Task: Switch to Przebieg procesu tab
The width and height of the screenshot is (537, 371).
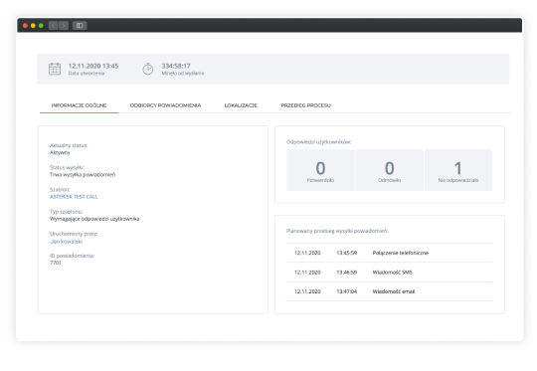Action: [306, 105]
